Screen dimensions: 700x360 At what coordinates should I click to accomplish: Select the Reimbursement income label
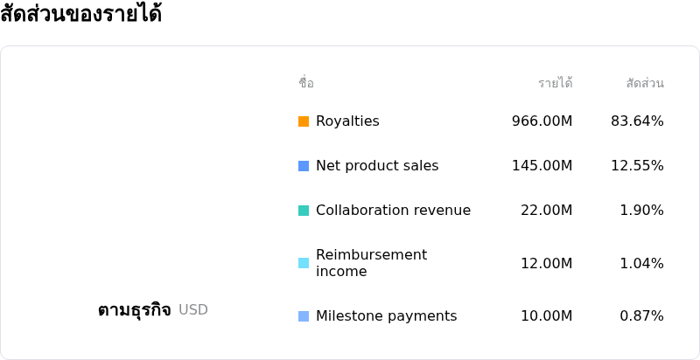tap(371, 263)
